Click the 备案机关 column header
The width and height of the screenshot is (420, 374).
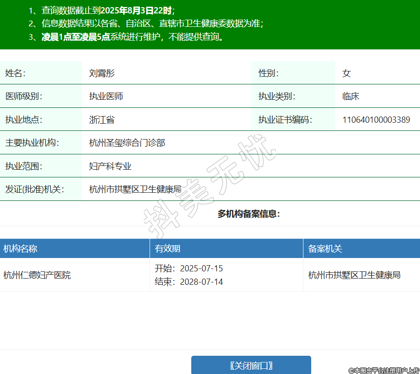[x=325, y=248]
